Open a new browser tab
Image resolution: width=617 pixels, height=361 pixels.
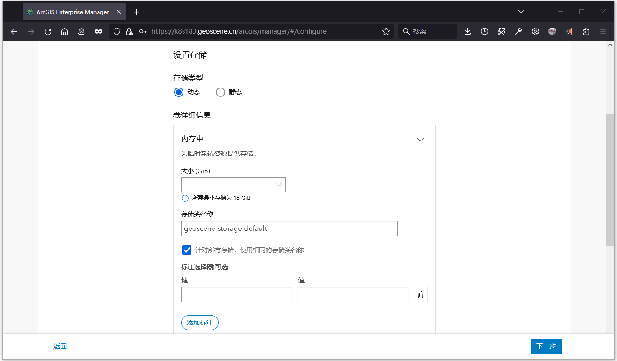137,12
